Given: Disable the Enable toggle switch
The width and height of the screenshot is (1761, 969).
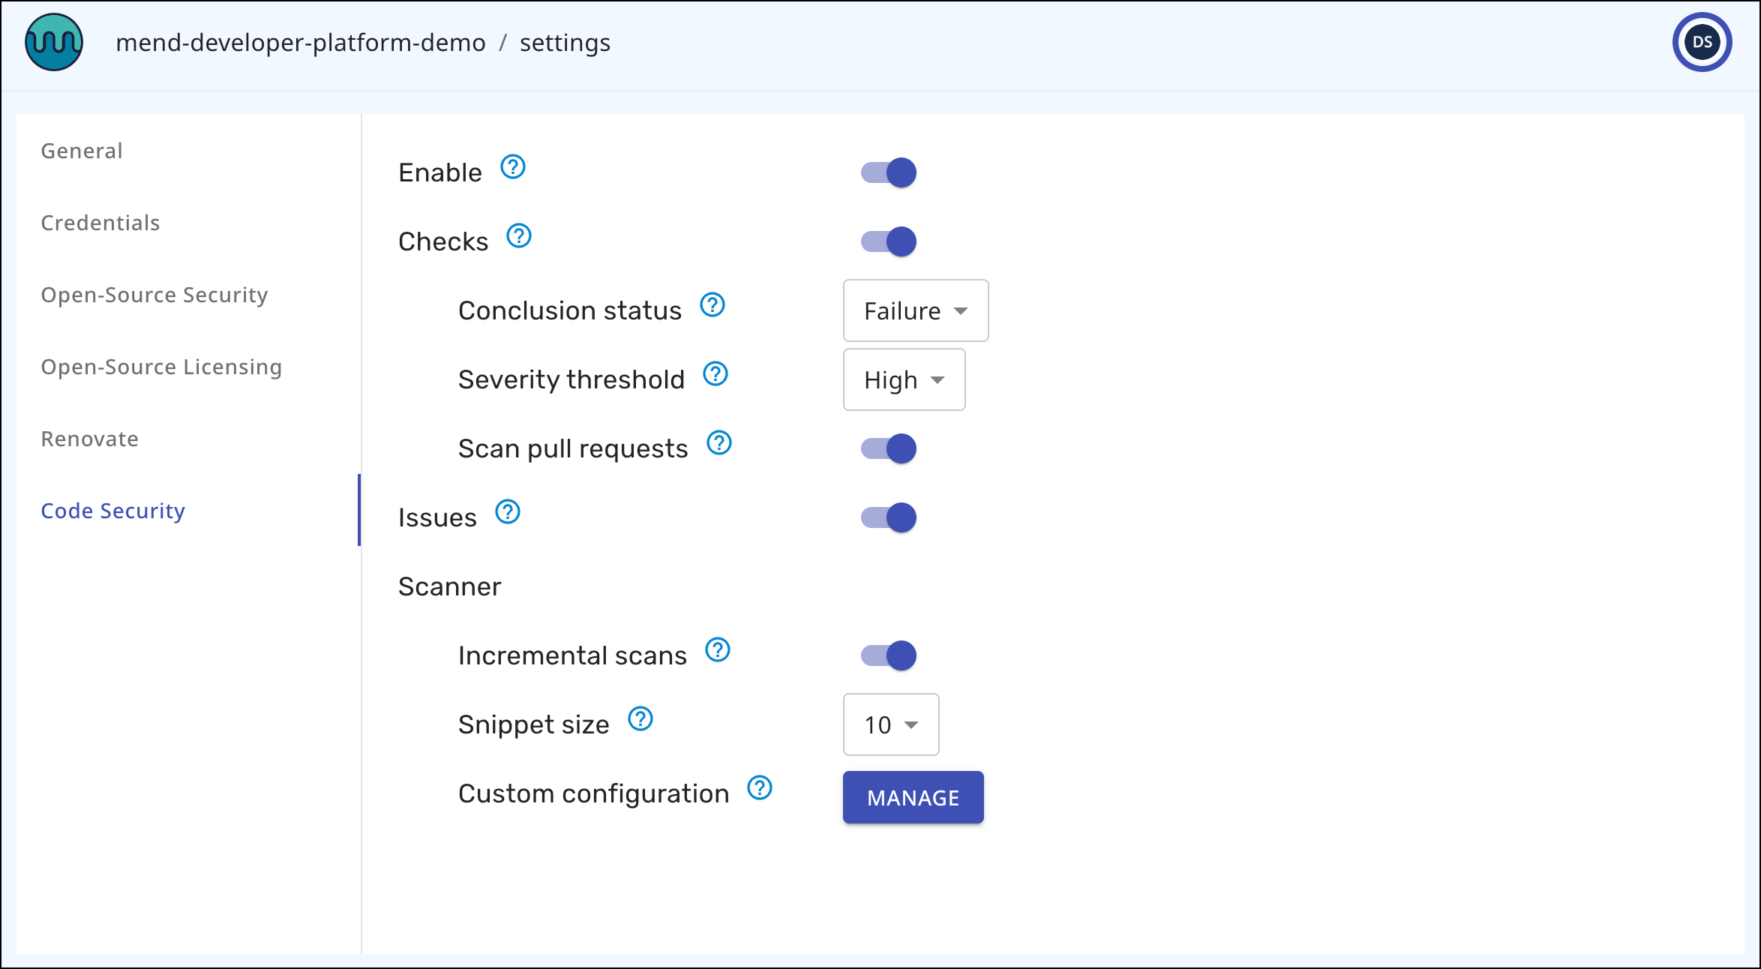Looking at the screenshot, I should [889, 172].
